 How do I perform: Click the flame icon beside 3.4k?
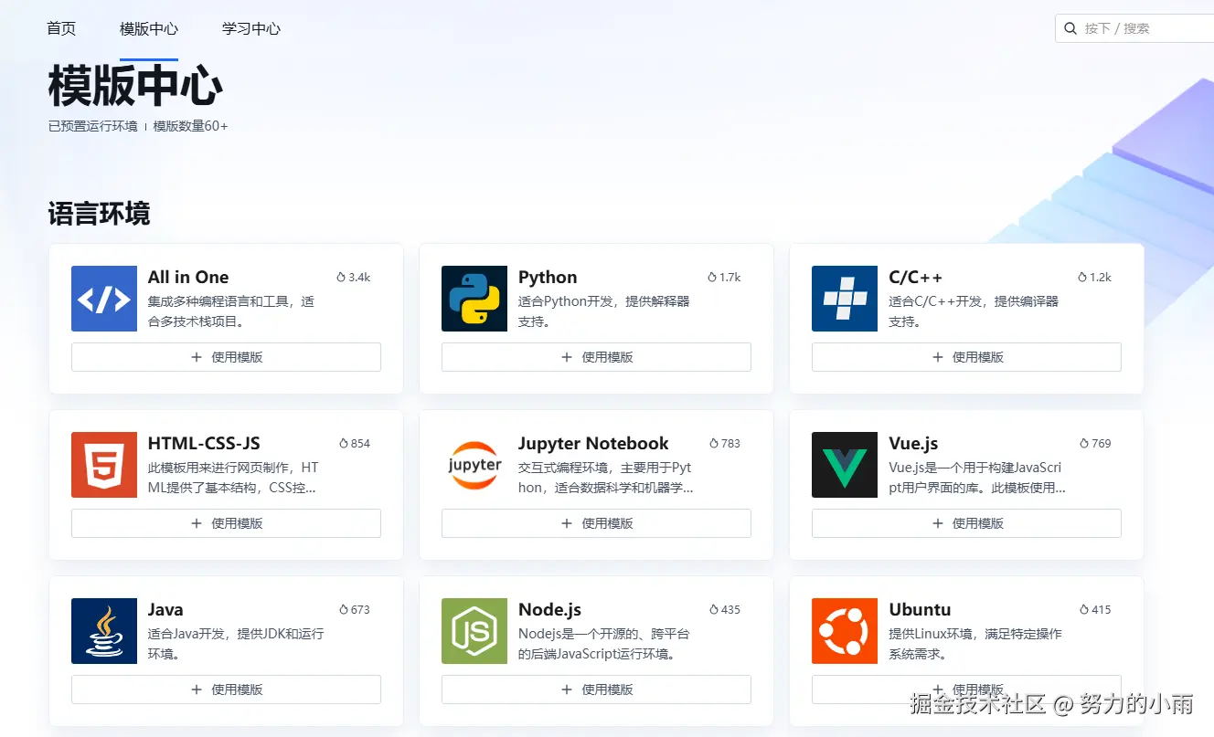click(341, 277)
